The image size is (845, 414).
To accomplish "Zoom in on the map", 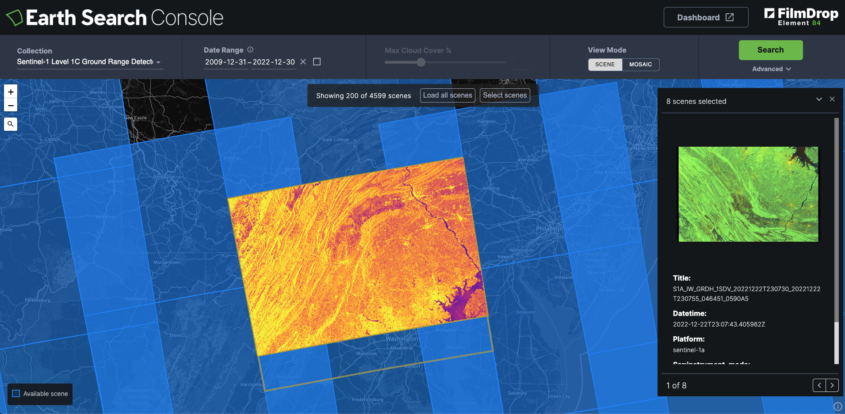I will pyautogui.click(x=11, y=92).
